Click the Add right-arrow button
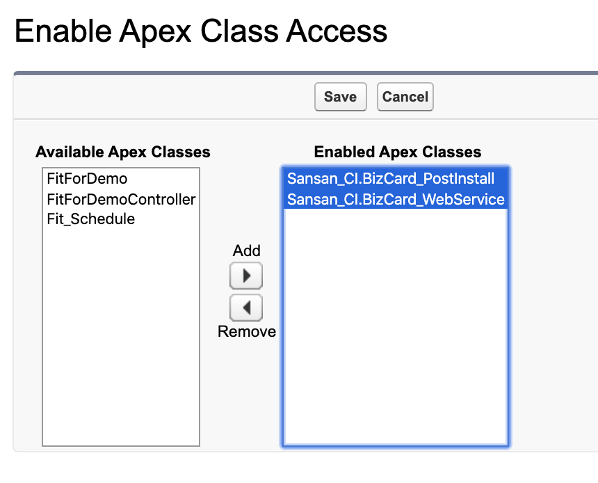Viewport: 598px width, 483px height. click(x=246, y=276)
